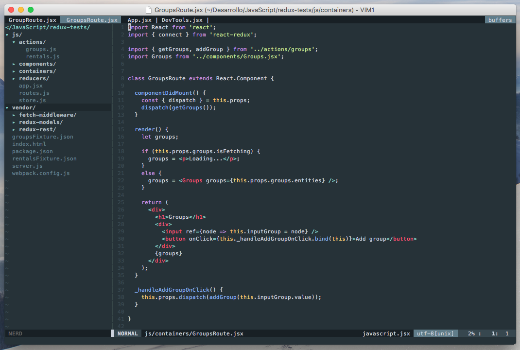The image size is (520, 350).
Task: Select the containers/ folder name
Action: point(37,71)
